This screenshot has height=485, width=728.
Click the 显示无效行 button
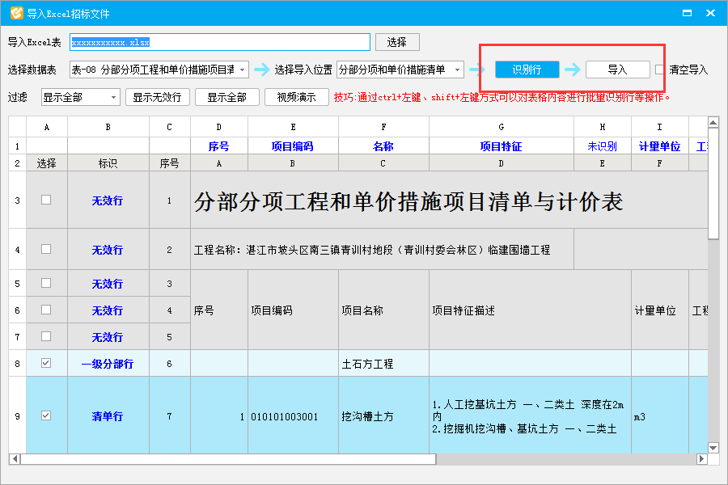coord(157,97)
